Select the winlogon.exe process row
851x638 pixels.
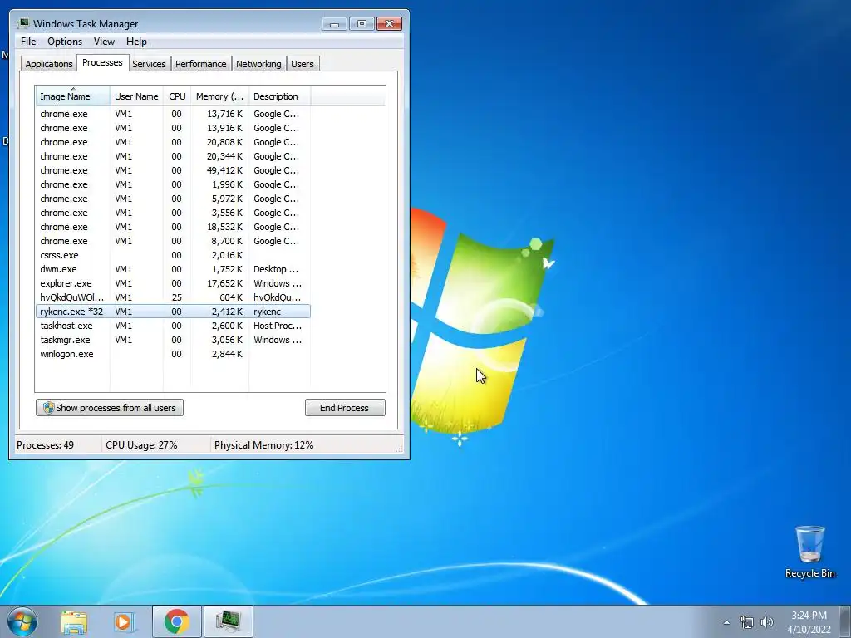[173, 354]
